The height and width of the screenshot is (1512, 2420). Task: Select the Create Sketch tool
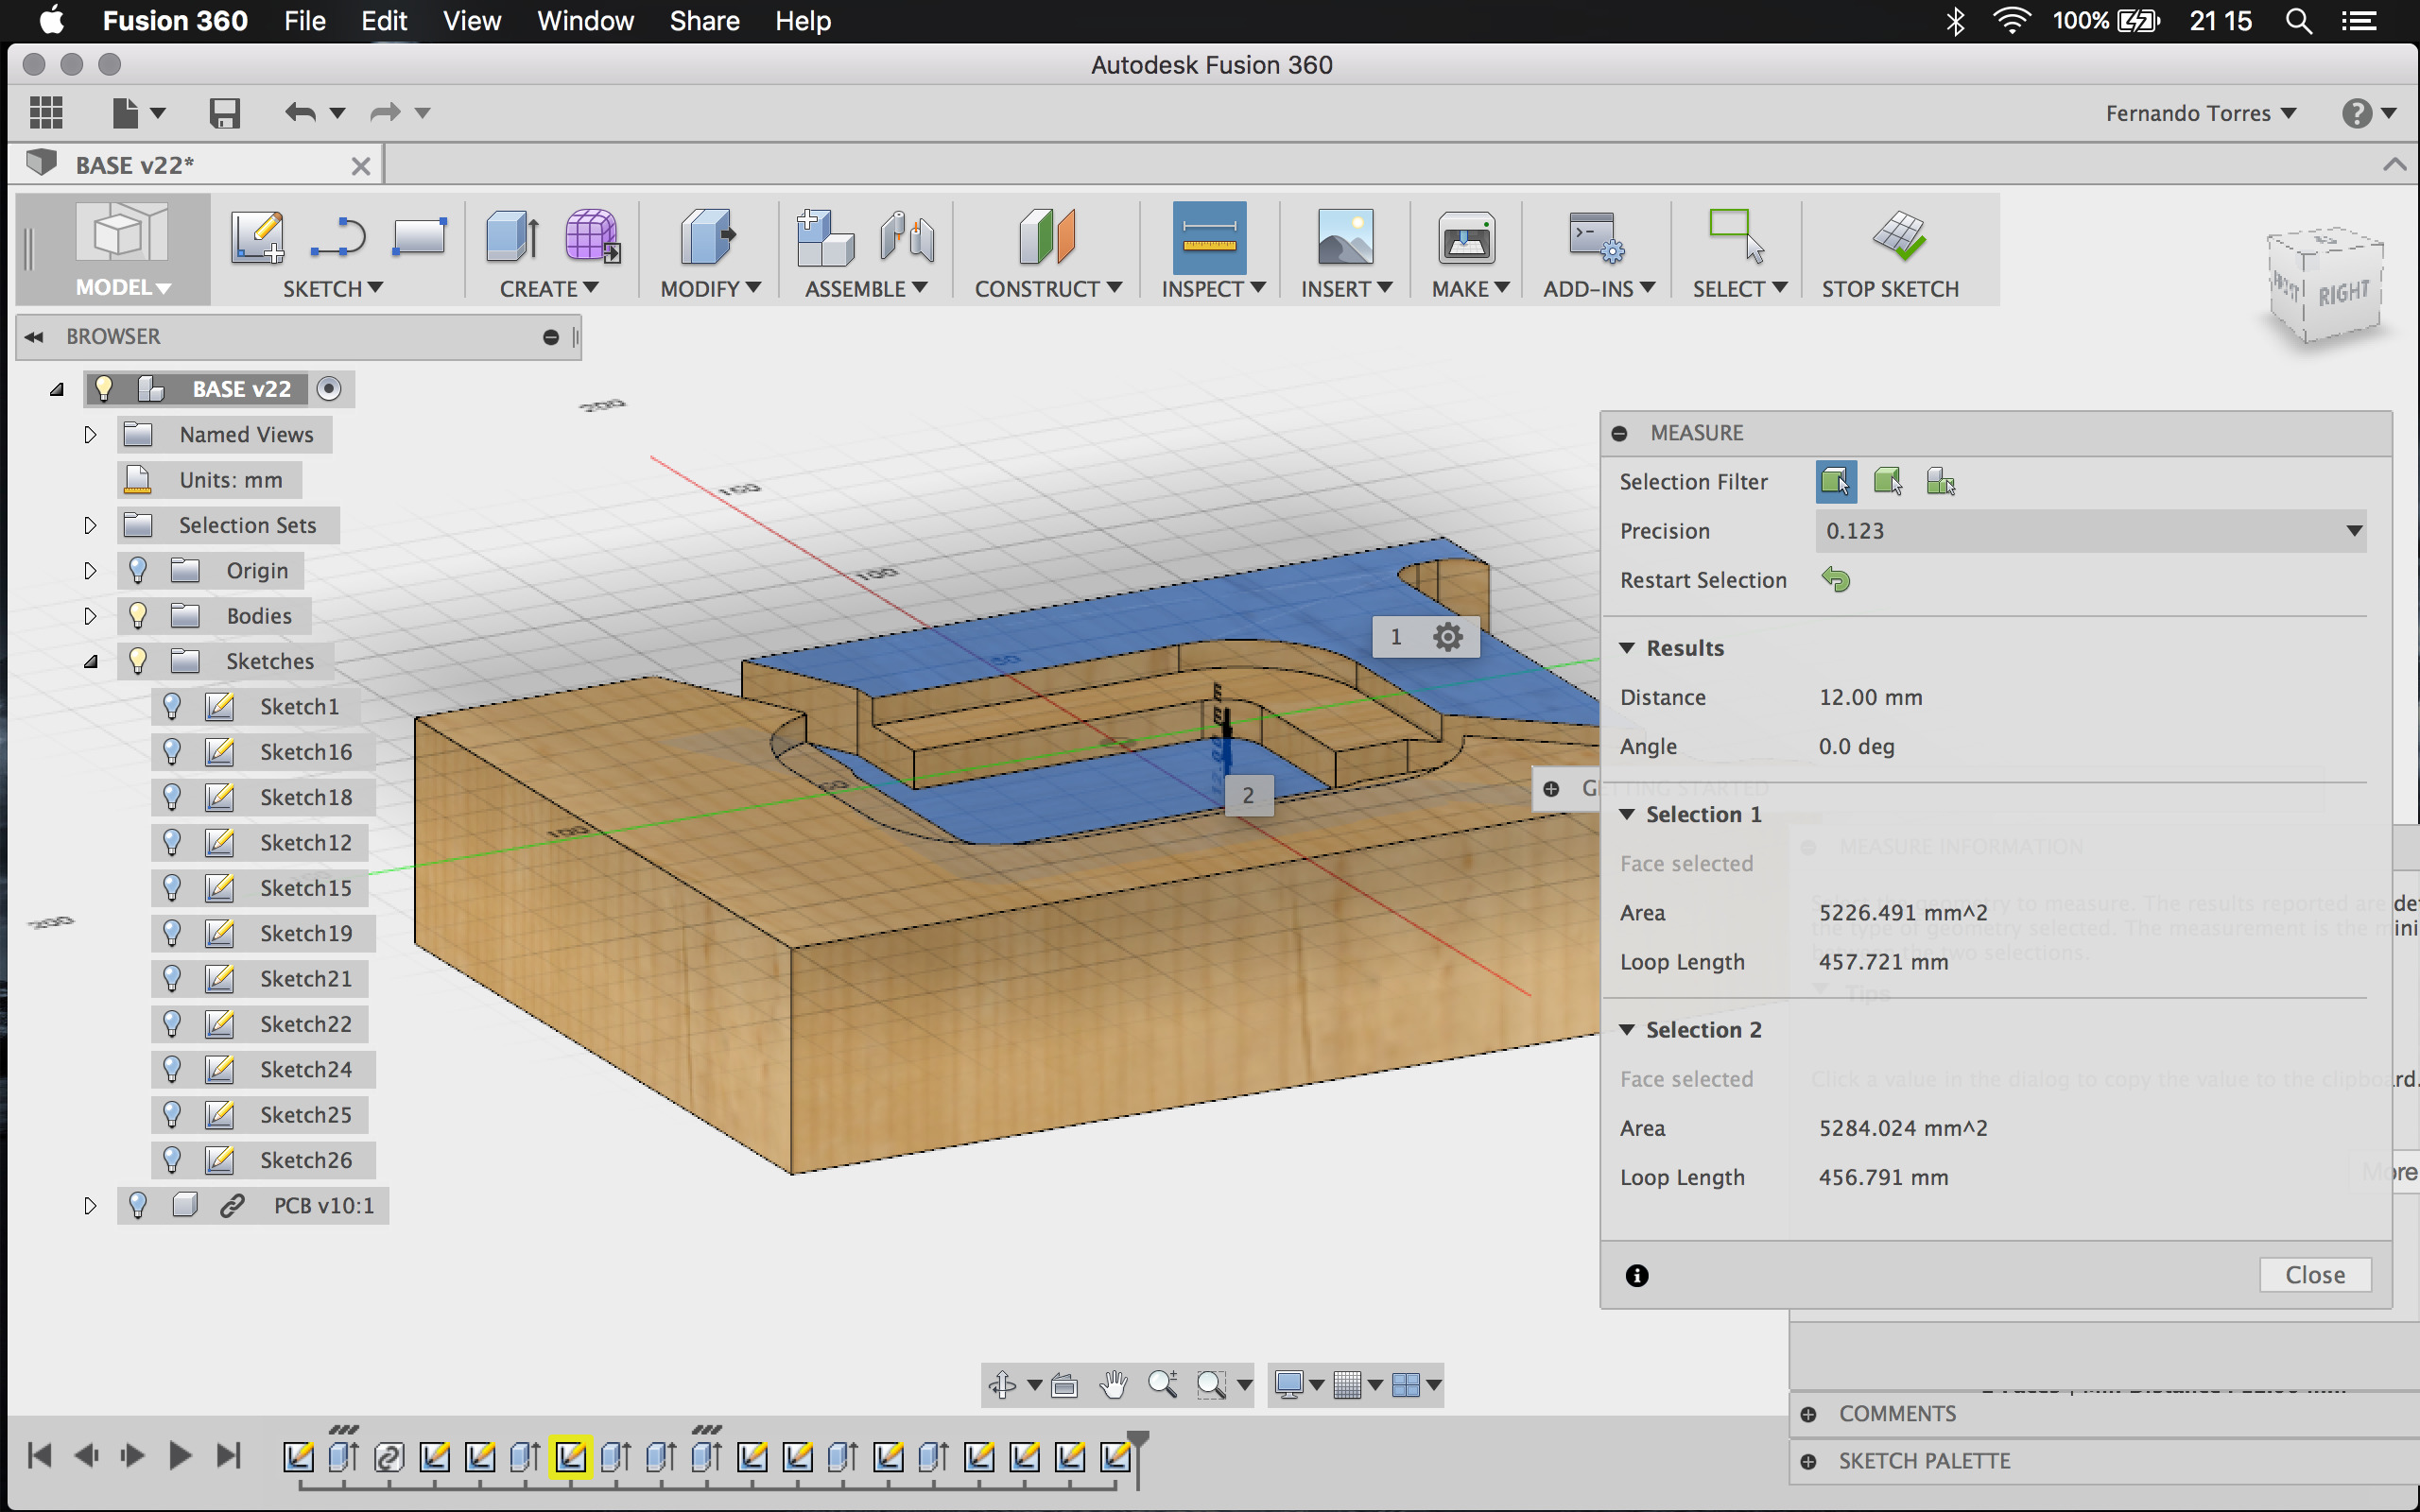pos(257,237)
